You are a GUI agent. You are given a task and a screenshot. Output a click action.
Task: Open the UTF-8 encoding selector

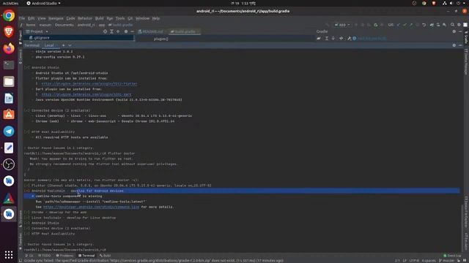414,261
